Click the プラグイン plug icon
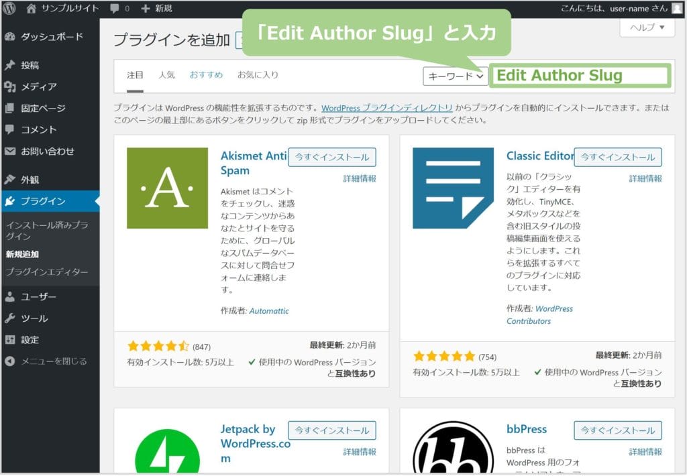The height and width of the screenshot is (476, 687). 10,201
